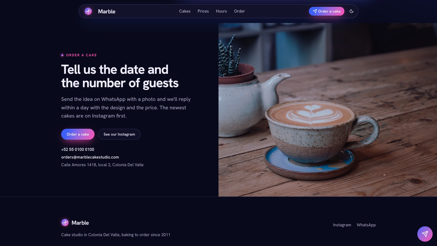This screenshot has height=246, width=437.
Task: Select the Order nav item
Action: click(240, 11)
